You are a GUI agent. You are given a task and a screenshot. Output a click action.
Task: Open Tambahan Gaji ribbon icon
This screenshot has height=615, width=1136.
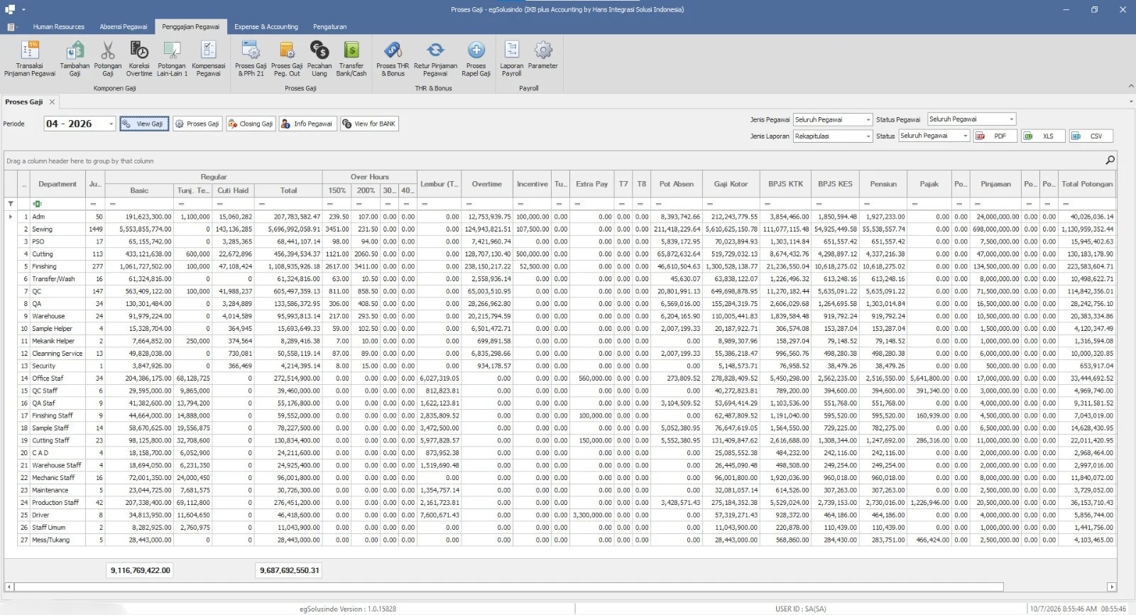(75, 59)
